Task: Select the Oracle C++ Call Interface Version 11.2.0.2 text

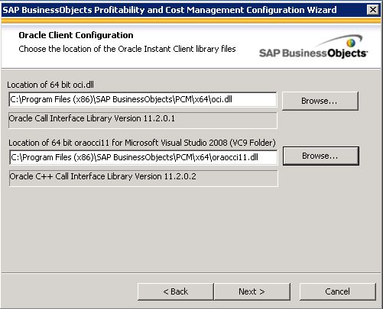Action: pyautogui.click(x=102, y=176)
